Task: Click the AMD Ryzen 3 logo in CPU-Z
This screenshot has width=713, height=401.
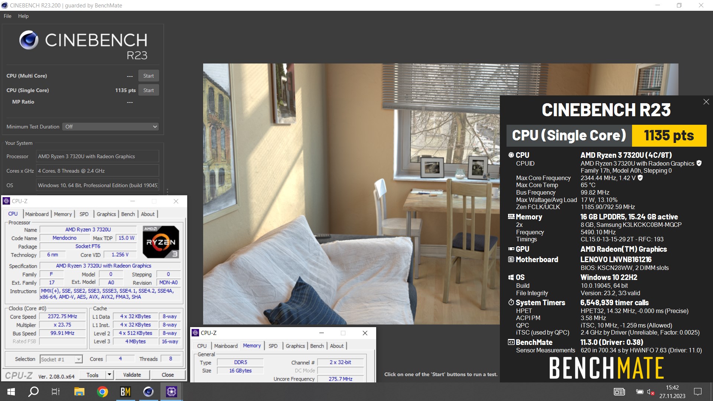Action: click(x=161, y=242)
